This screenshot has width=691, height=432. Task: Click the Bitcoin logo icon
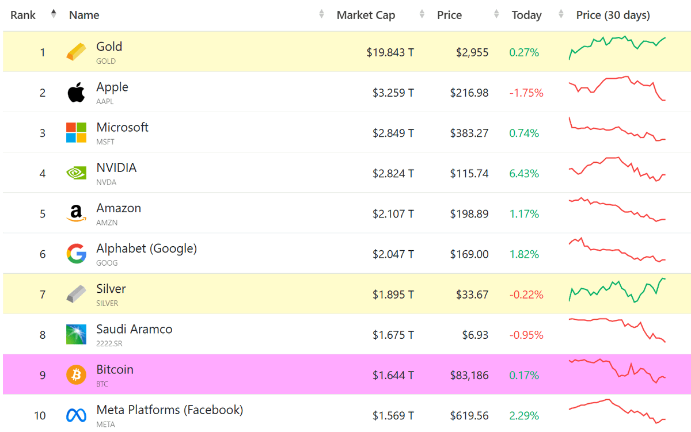[x=76, y=375]
